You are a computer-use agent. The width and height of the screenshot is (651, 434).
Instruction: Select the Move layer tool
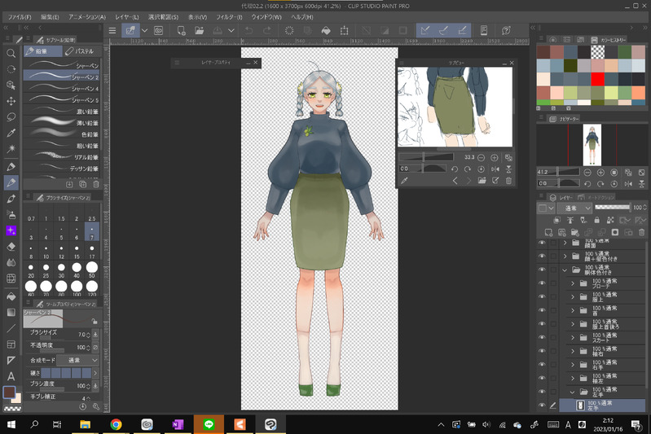(11, 101)
